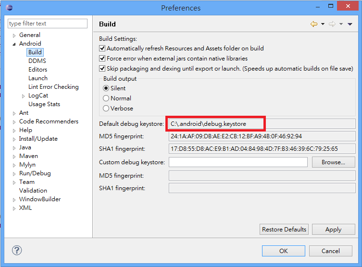Select the General category label
Image resolution: width=362 pixels, height=267 pixels.
click(29, 35)
